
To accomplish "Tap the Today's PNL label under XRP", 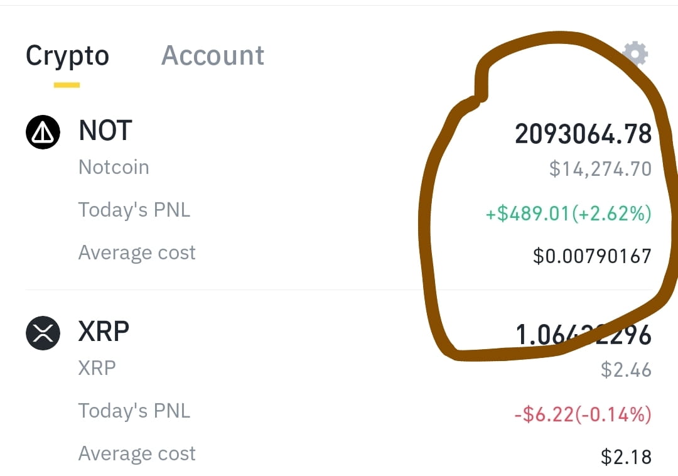I will point(134,411).
